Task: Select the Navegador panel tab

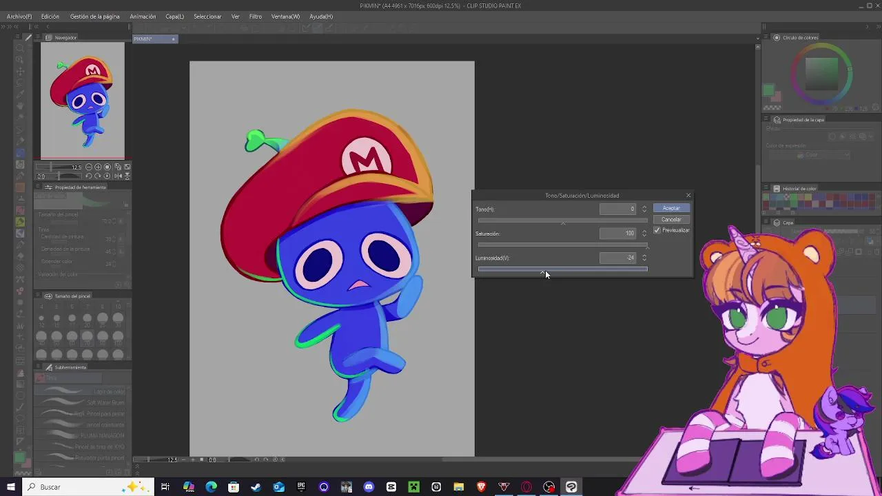Action: click(61, 38)
